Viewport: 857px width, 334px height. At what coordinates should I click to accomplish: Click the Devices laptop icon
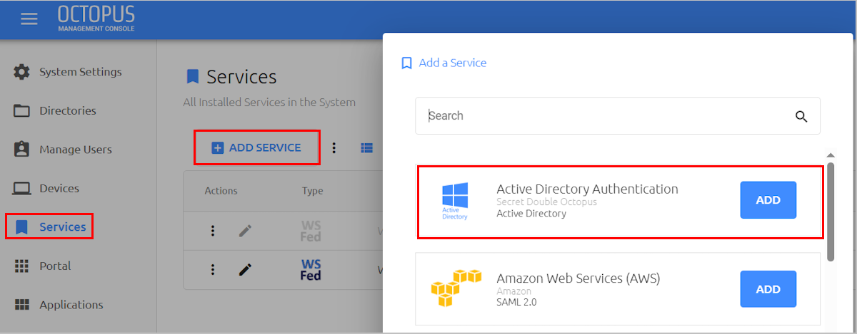22,189
